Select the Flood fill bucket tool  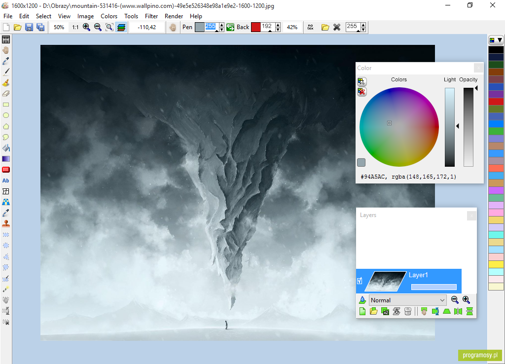click(6, 148)
